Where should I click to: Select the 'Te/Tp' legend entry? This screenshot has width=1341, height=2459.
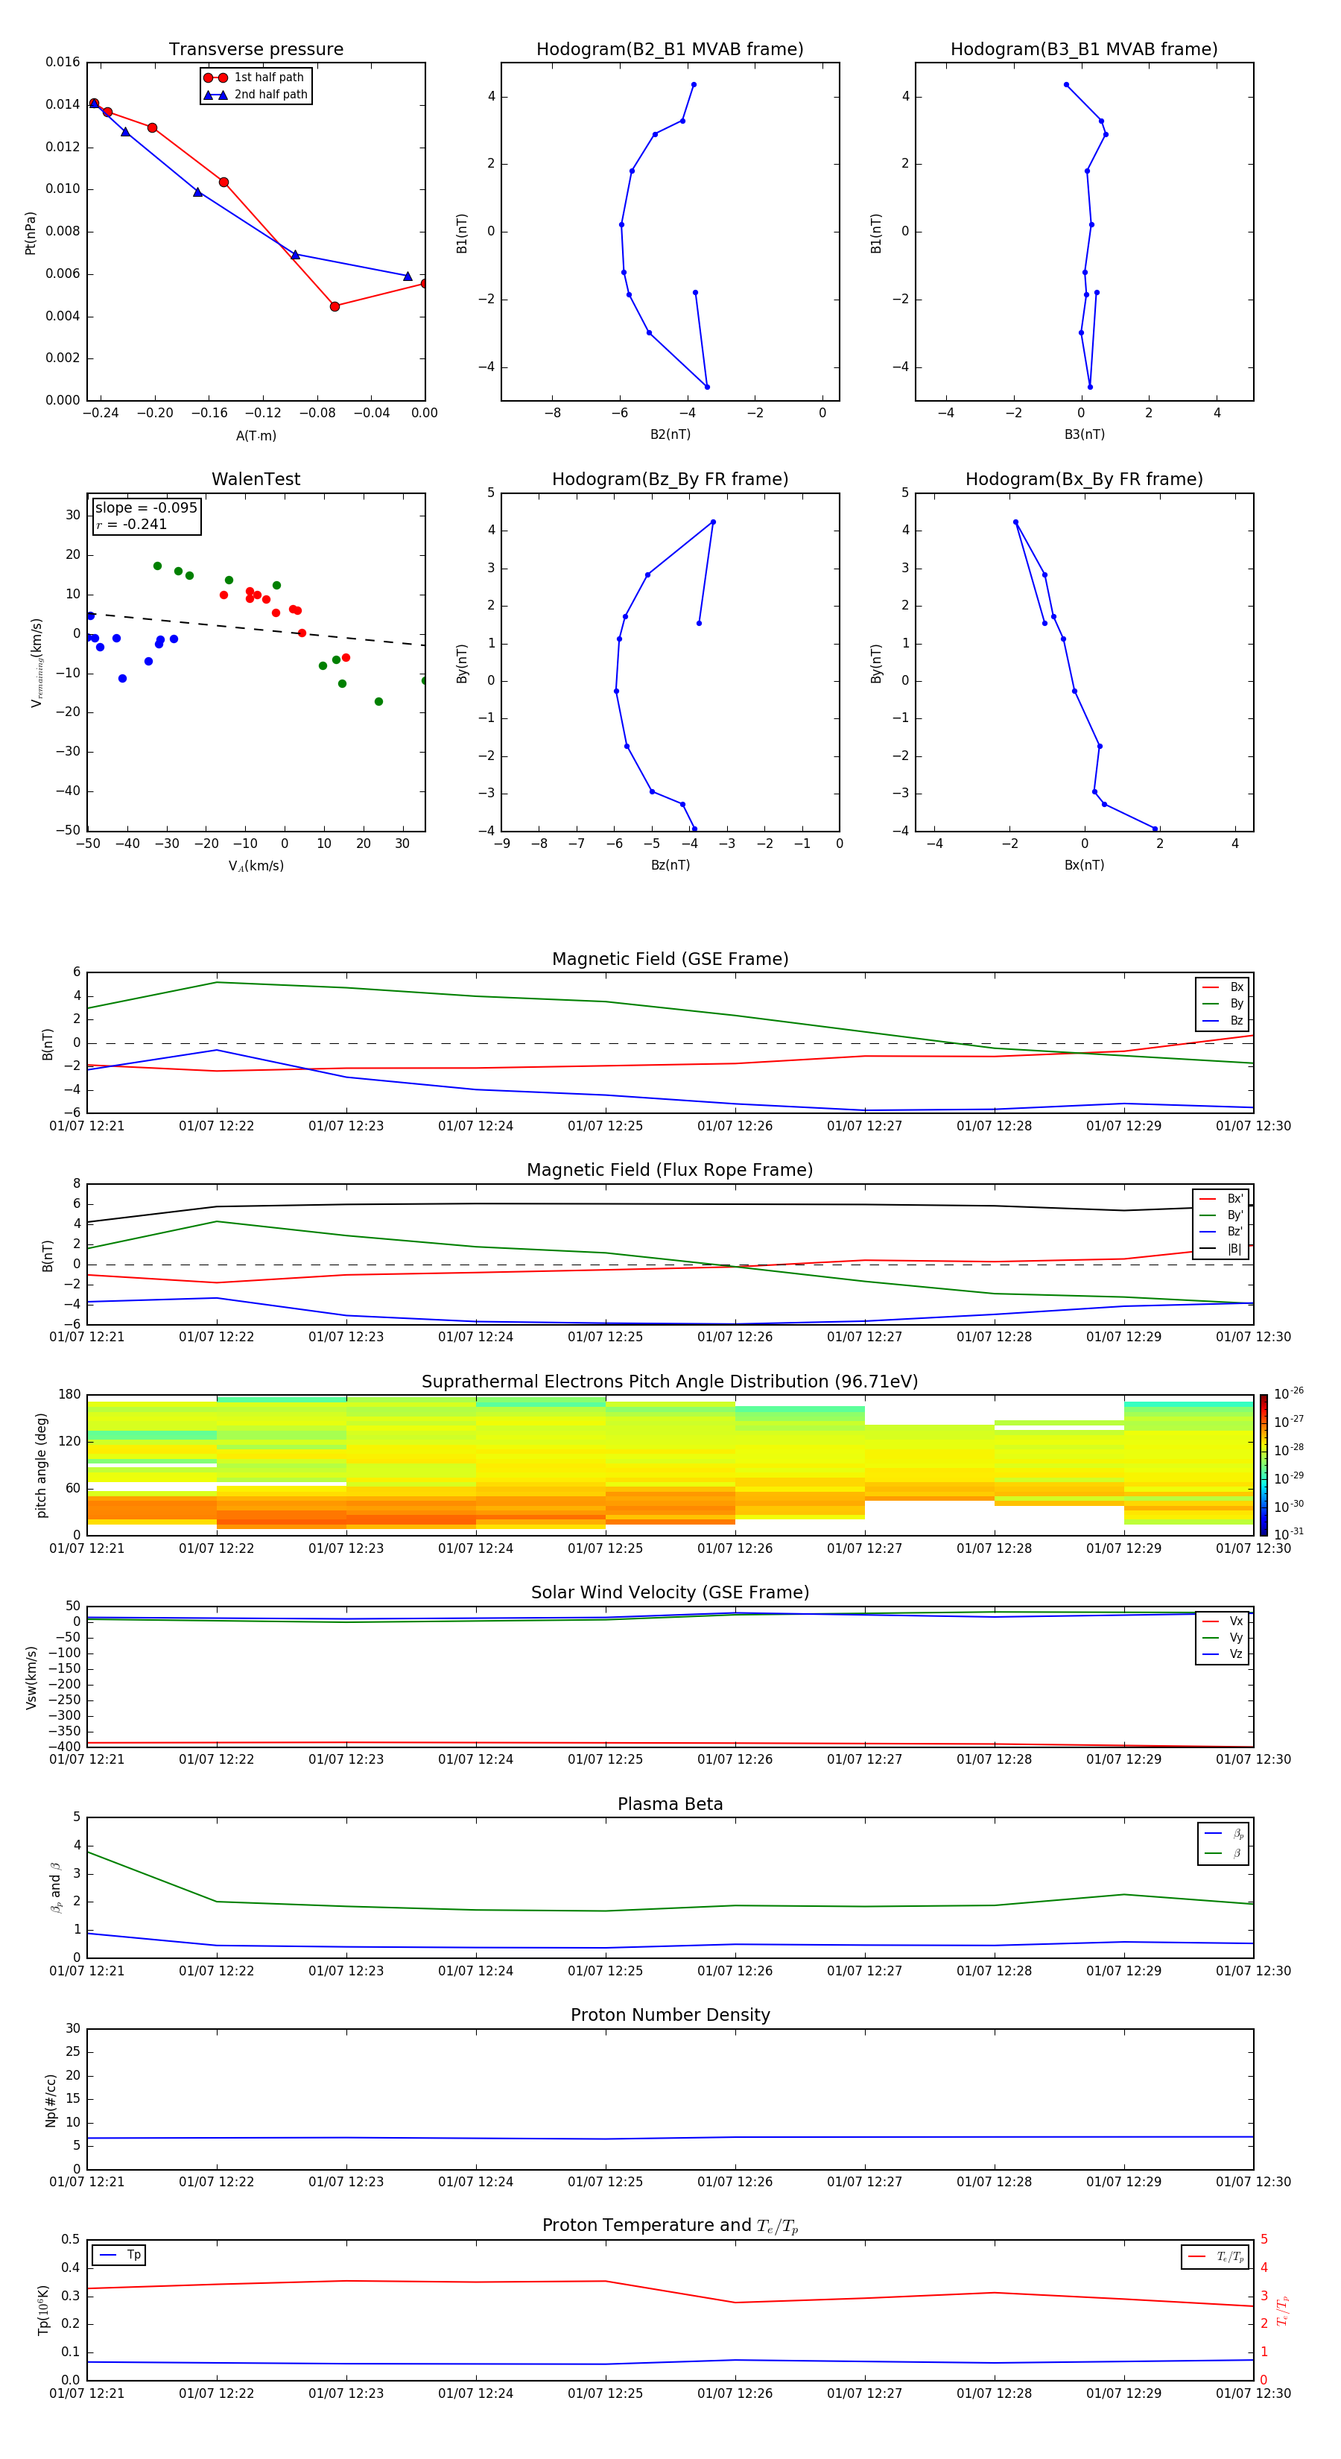[x=1215, y=2256]
